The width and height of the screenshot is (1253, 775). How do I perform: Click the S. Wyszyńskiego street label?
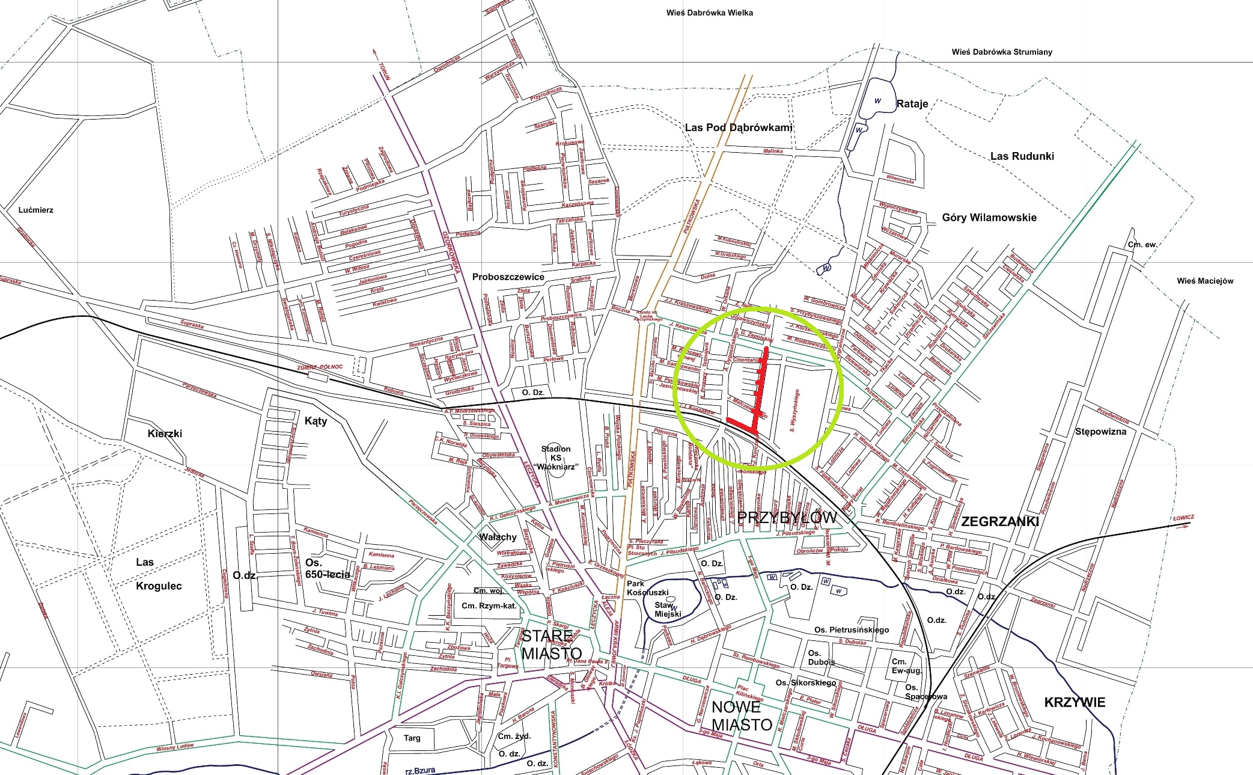coord(795,411)
